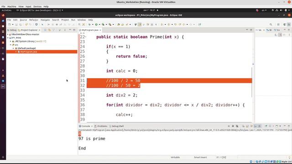Switch to the Java perspective icon
This screenshot has width=292, height=164.
click(285, 25)
